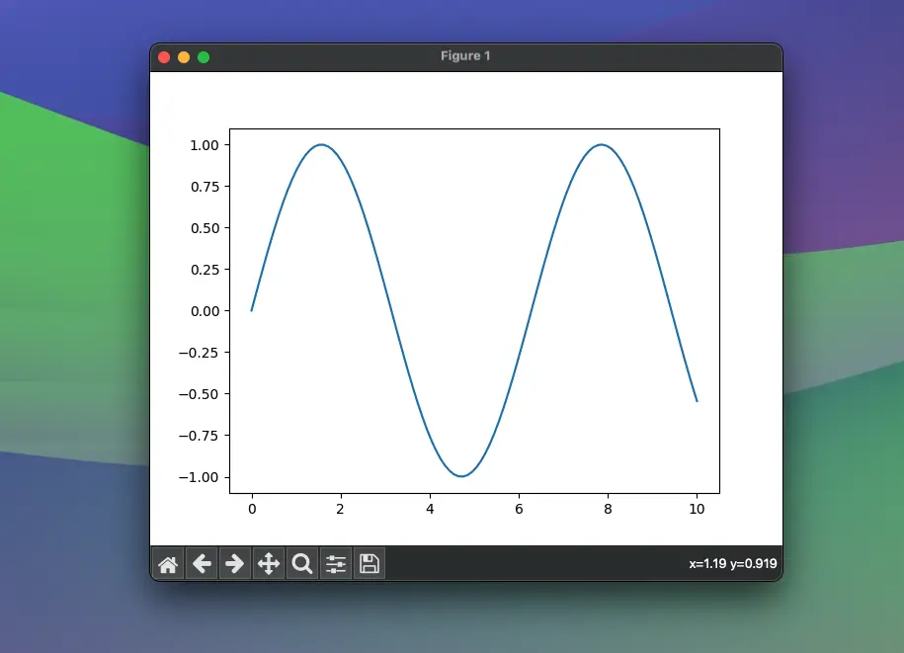904x653 pixels.
Task: Reset the plot with the Home icon
Action: (168, 564)
